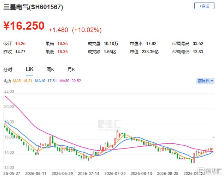This screenshot has height=177, width=224.
Task: Select the 日K chart tab
Action: click(x=29, y=69)
